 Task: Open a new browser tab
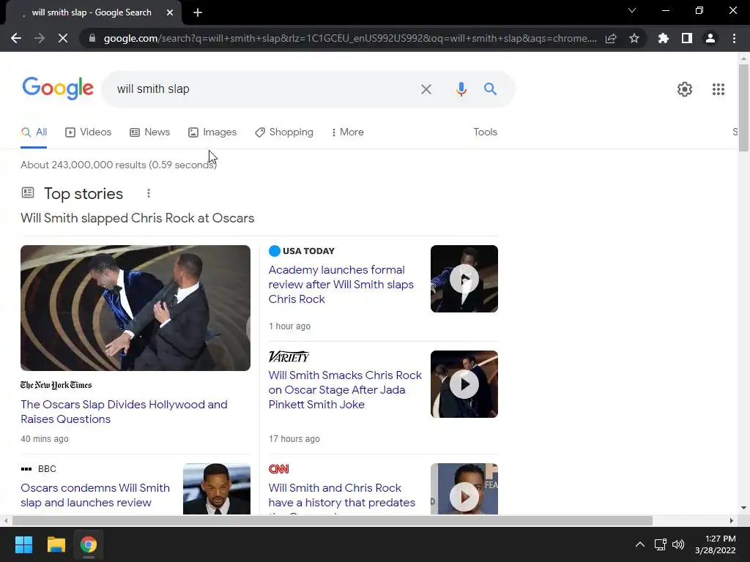coord(198,12)
